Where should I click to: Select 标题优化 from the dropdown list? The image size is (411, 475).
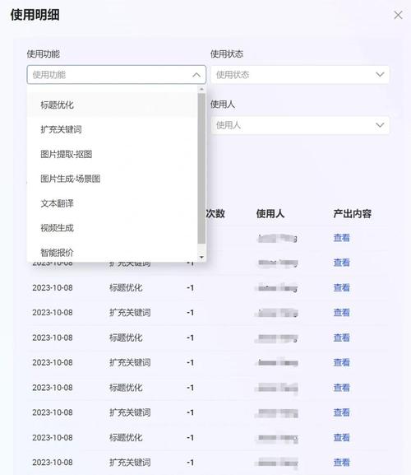tap(113, 105)
